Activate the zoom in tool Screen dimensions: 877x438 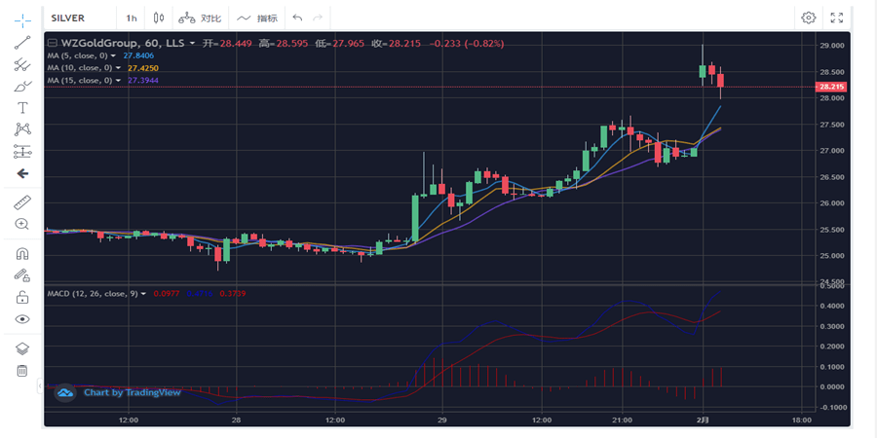click(x=22, y=224)
